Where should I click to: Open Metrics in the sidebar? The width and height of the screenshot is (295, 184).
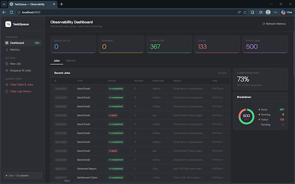23,49
